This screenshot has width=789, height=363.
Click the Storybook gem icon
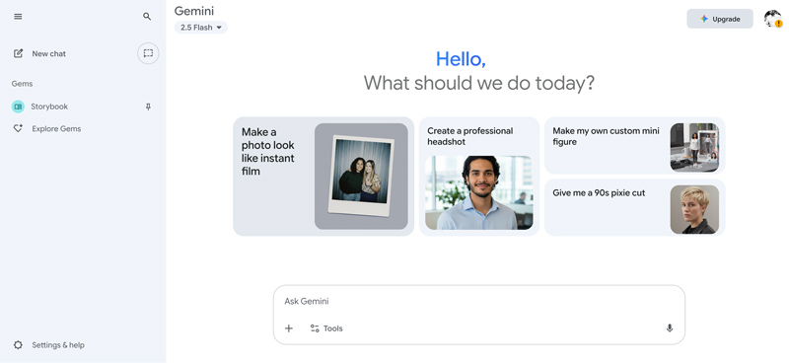pos(18,107)
